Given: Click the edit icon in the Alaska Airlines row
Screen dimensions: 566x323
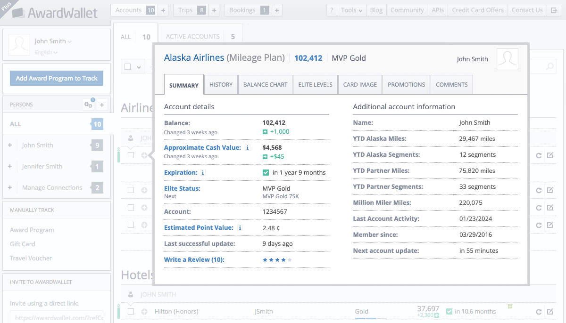Looking at the screenshot, I should coord(550,155).
